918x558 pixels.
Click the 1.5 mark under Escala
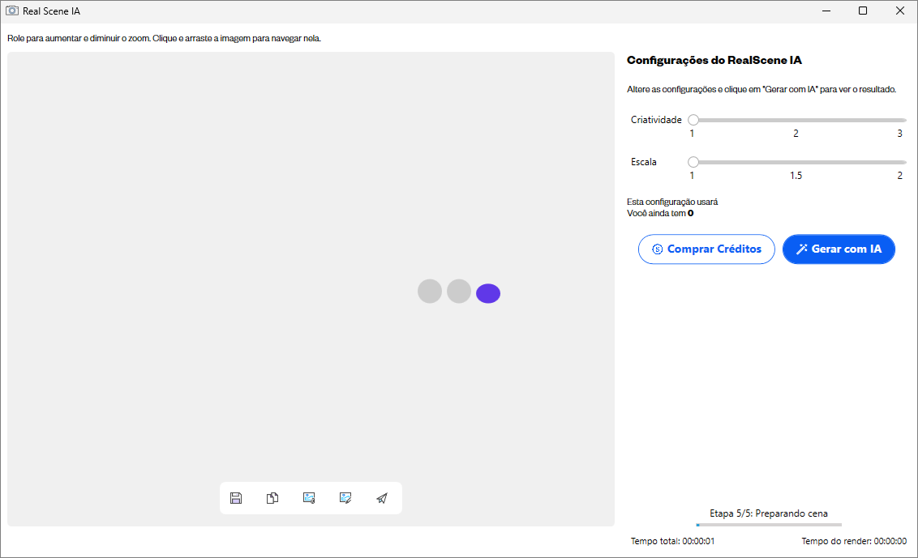(796, 176)
